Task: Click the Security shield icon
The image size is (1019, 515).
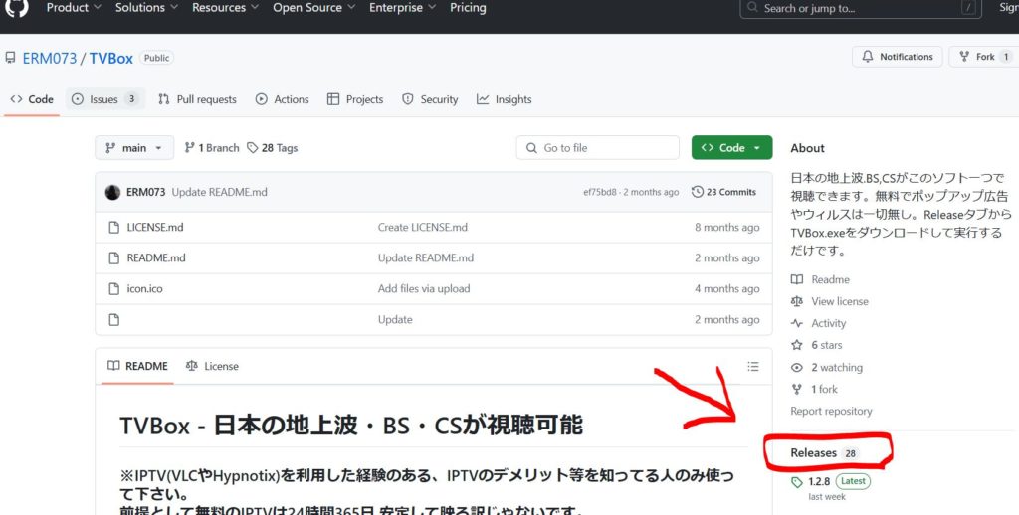Action: 408,99
